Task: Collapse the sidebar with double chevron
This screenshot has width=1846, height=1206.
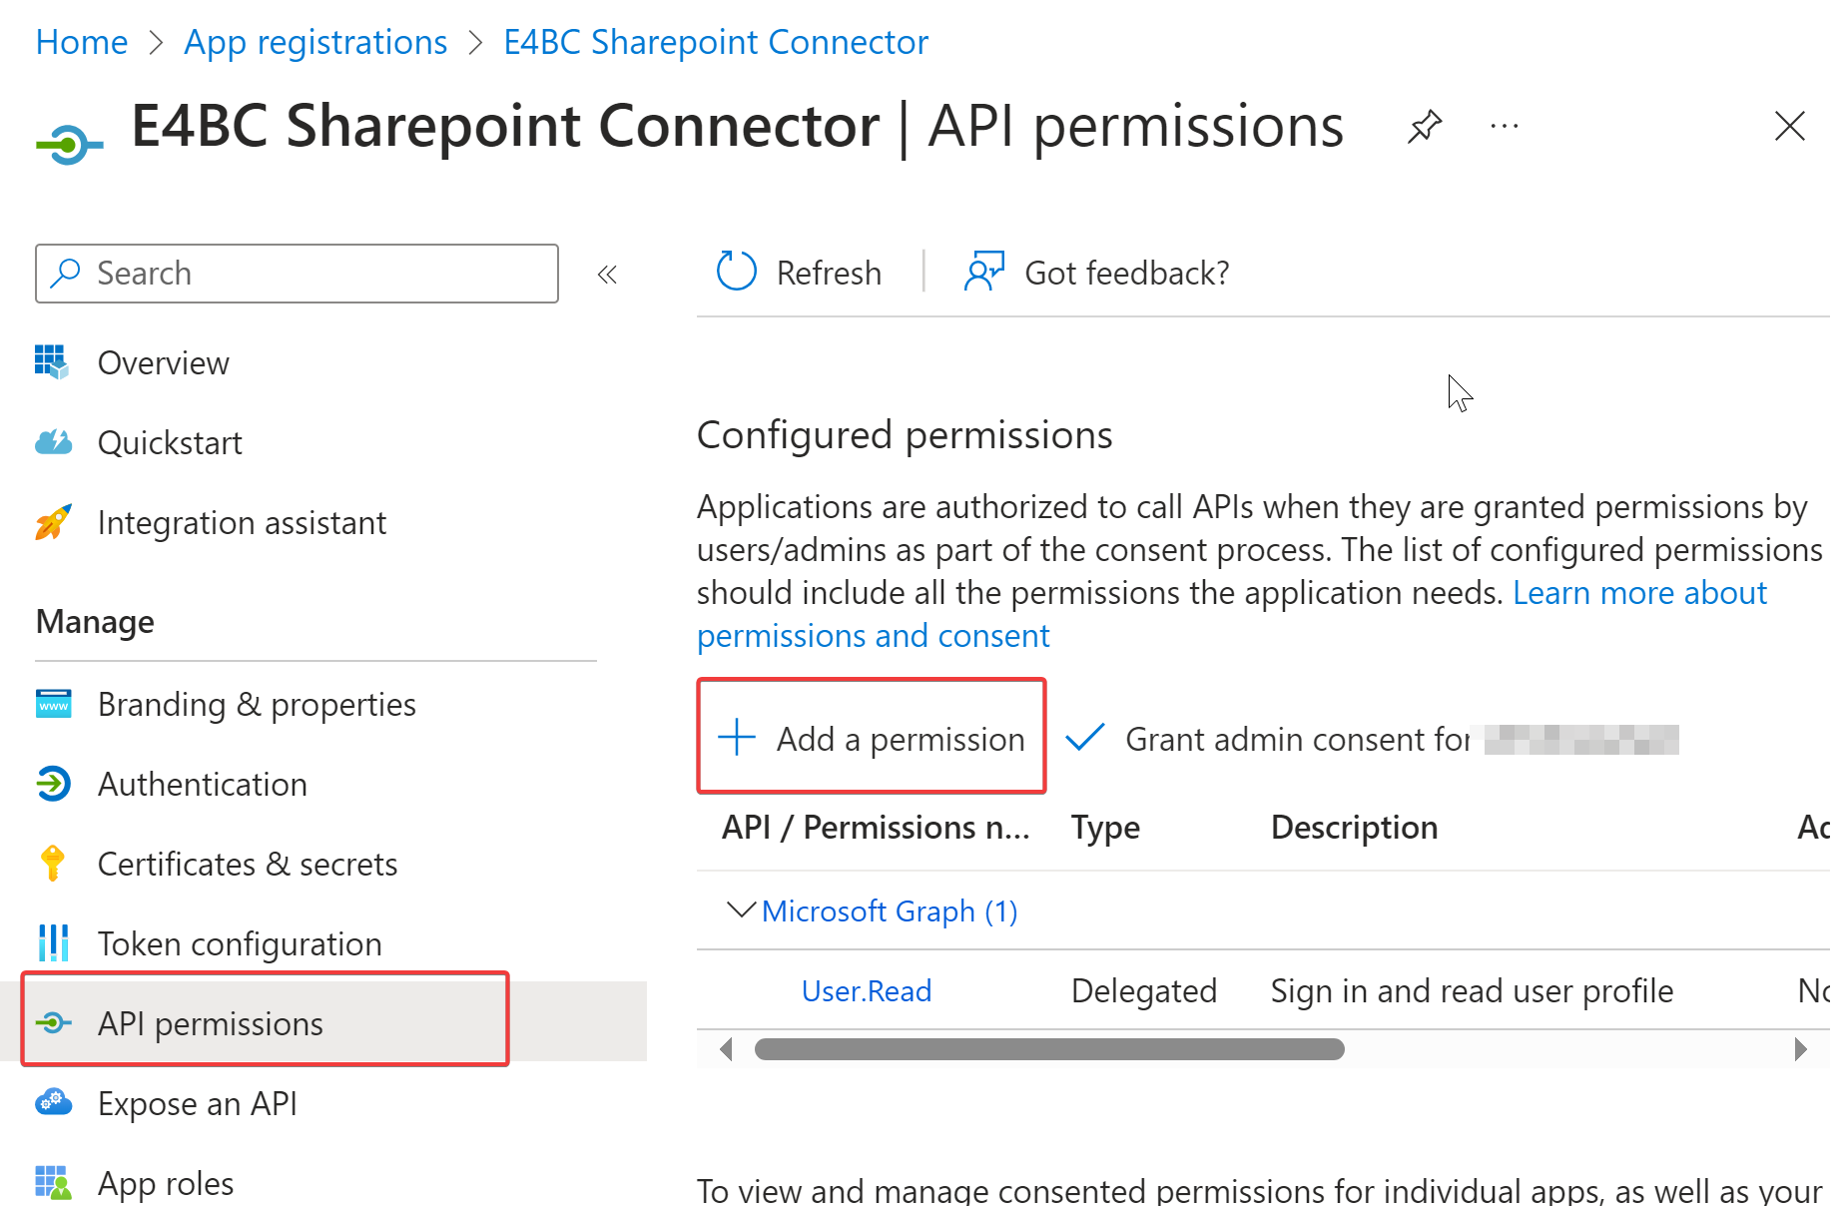Action: [607, 275]
